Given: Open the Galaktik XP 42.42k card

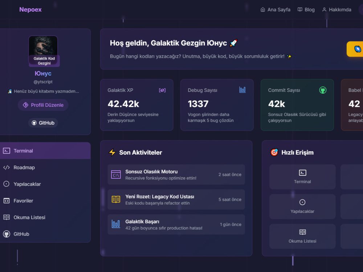Looking at the screenshot, I should 137,105.
